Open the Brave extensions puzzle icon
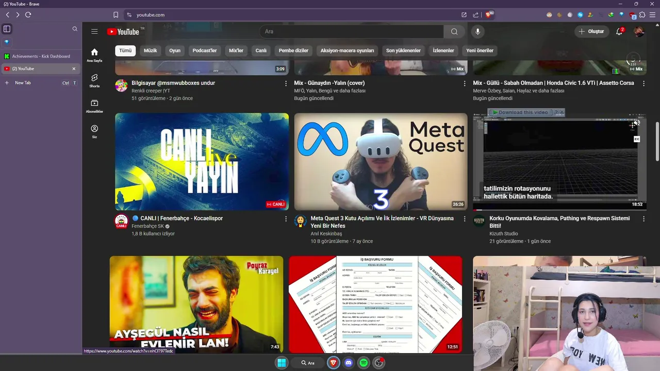660x371 pixels. (642, 15)
